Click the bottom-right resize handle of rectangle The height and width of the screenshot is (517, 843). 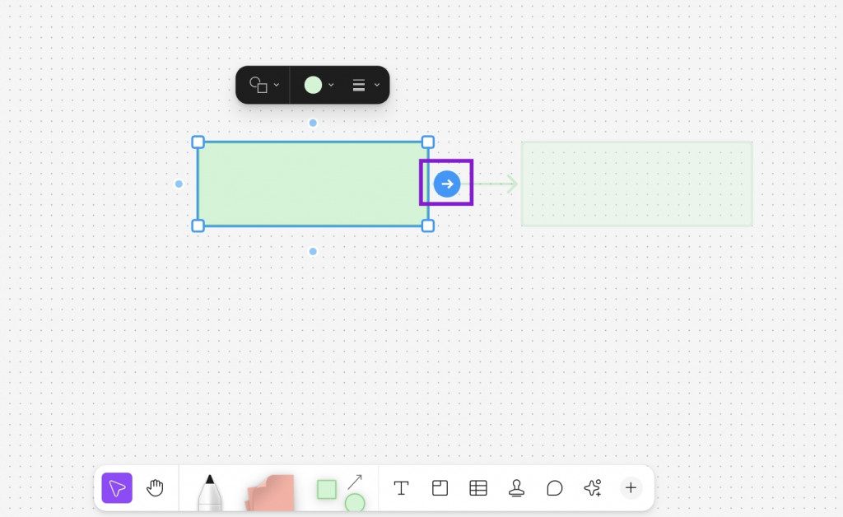(427, 226)
